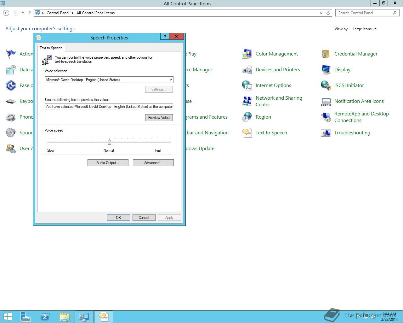Screen dimensions: 403x323
Task: Open the Sound speaker icon
Action: [x=11, y=133]
